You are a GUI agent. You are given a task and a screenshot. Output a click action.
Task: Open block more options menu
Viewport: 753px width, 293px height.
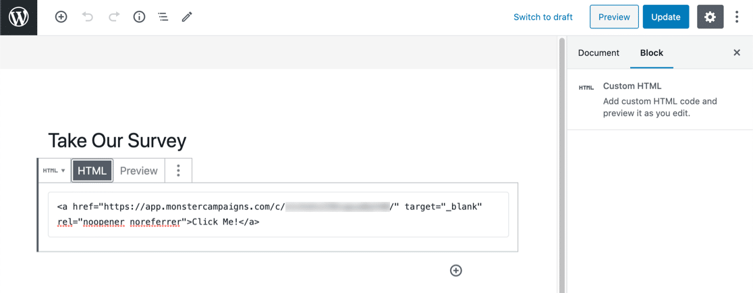178,171
